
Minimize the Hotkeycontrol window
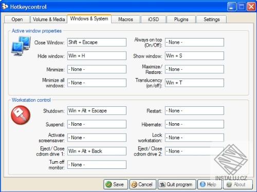pos(231,7)
